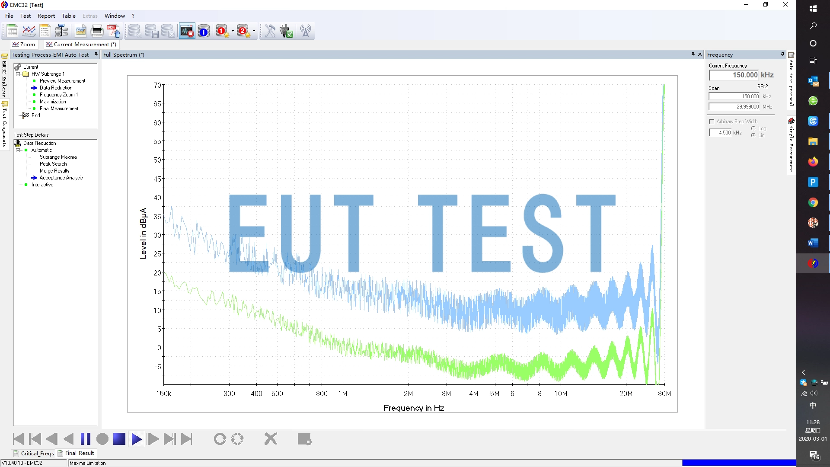
Task: Collapse the Automatic tree node
Action: [18, 150]
